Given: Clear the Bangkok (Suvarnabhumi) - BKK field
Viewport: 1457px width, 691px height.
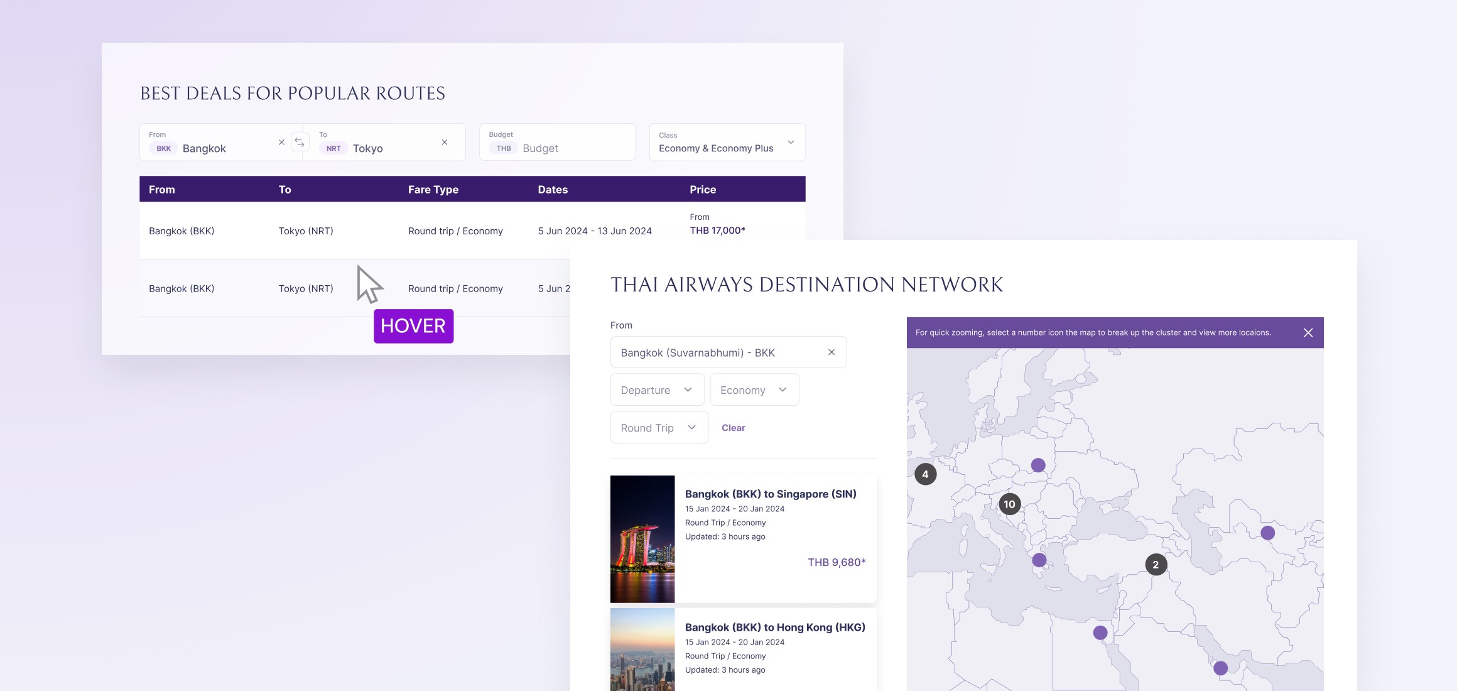Looking at the screenshot, I should [831, 352].
